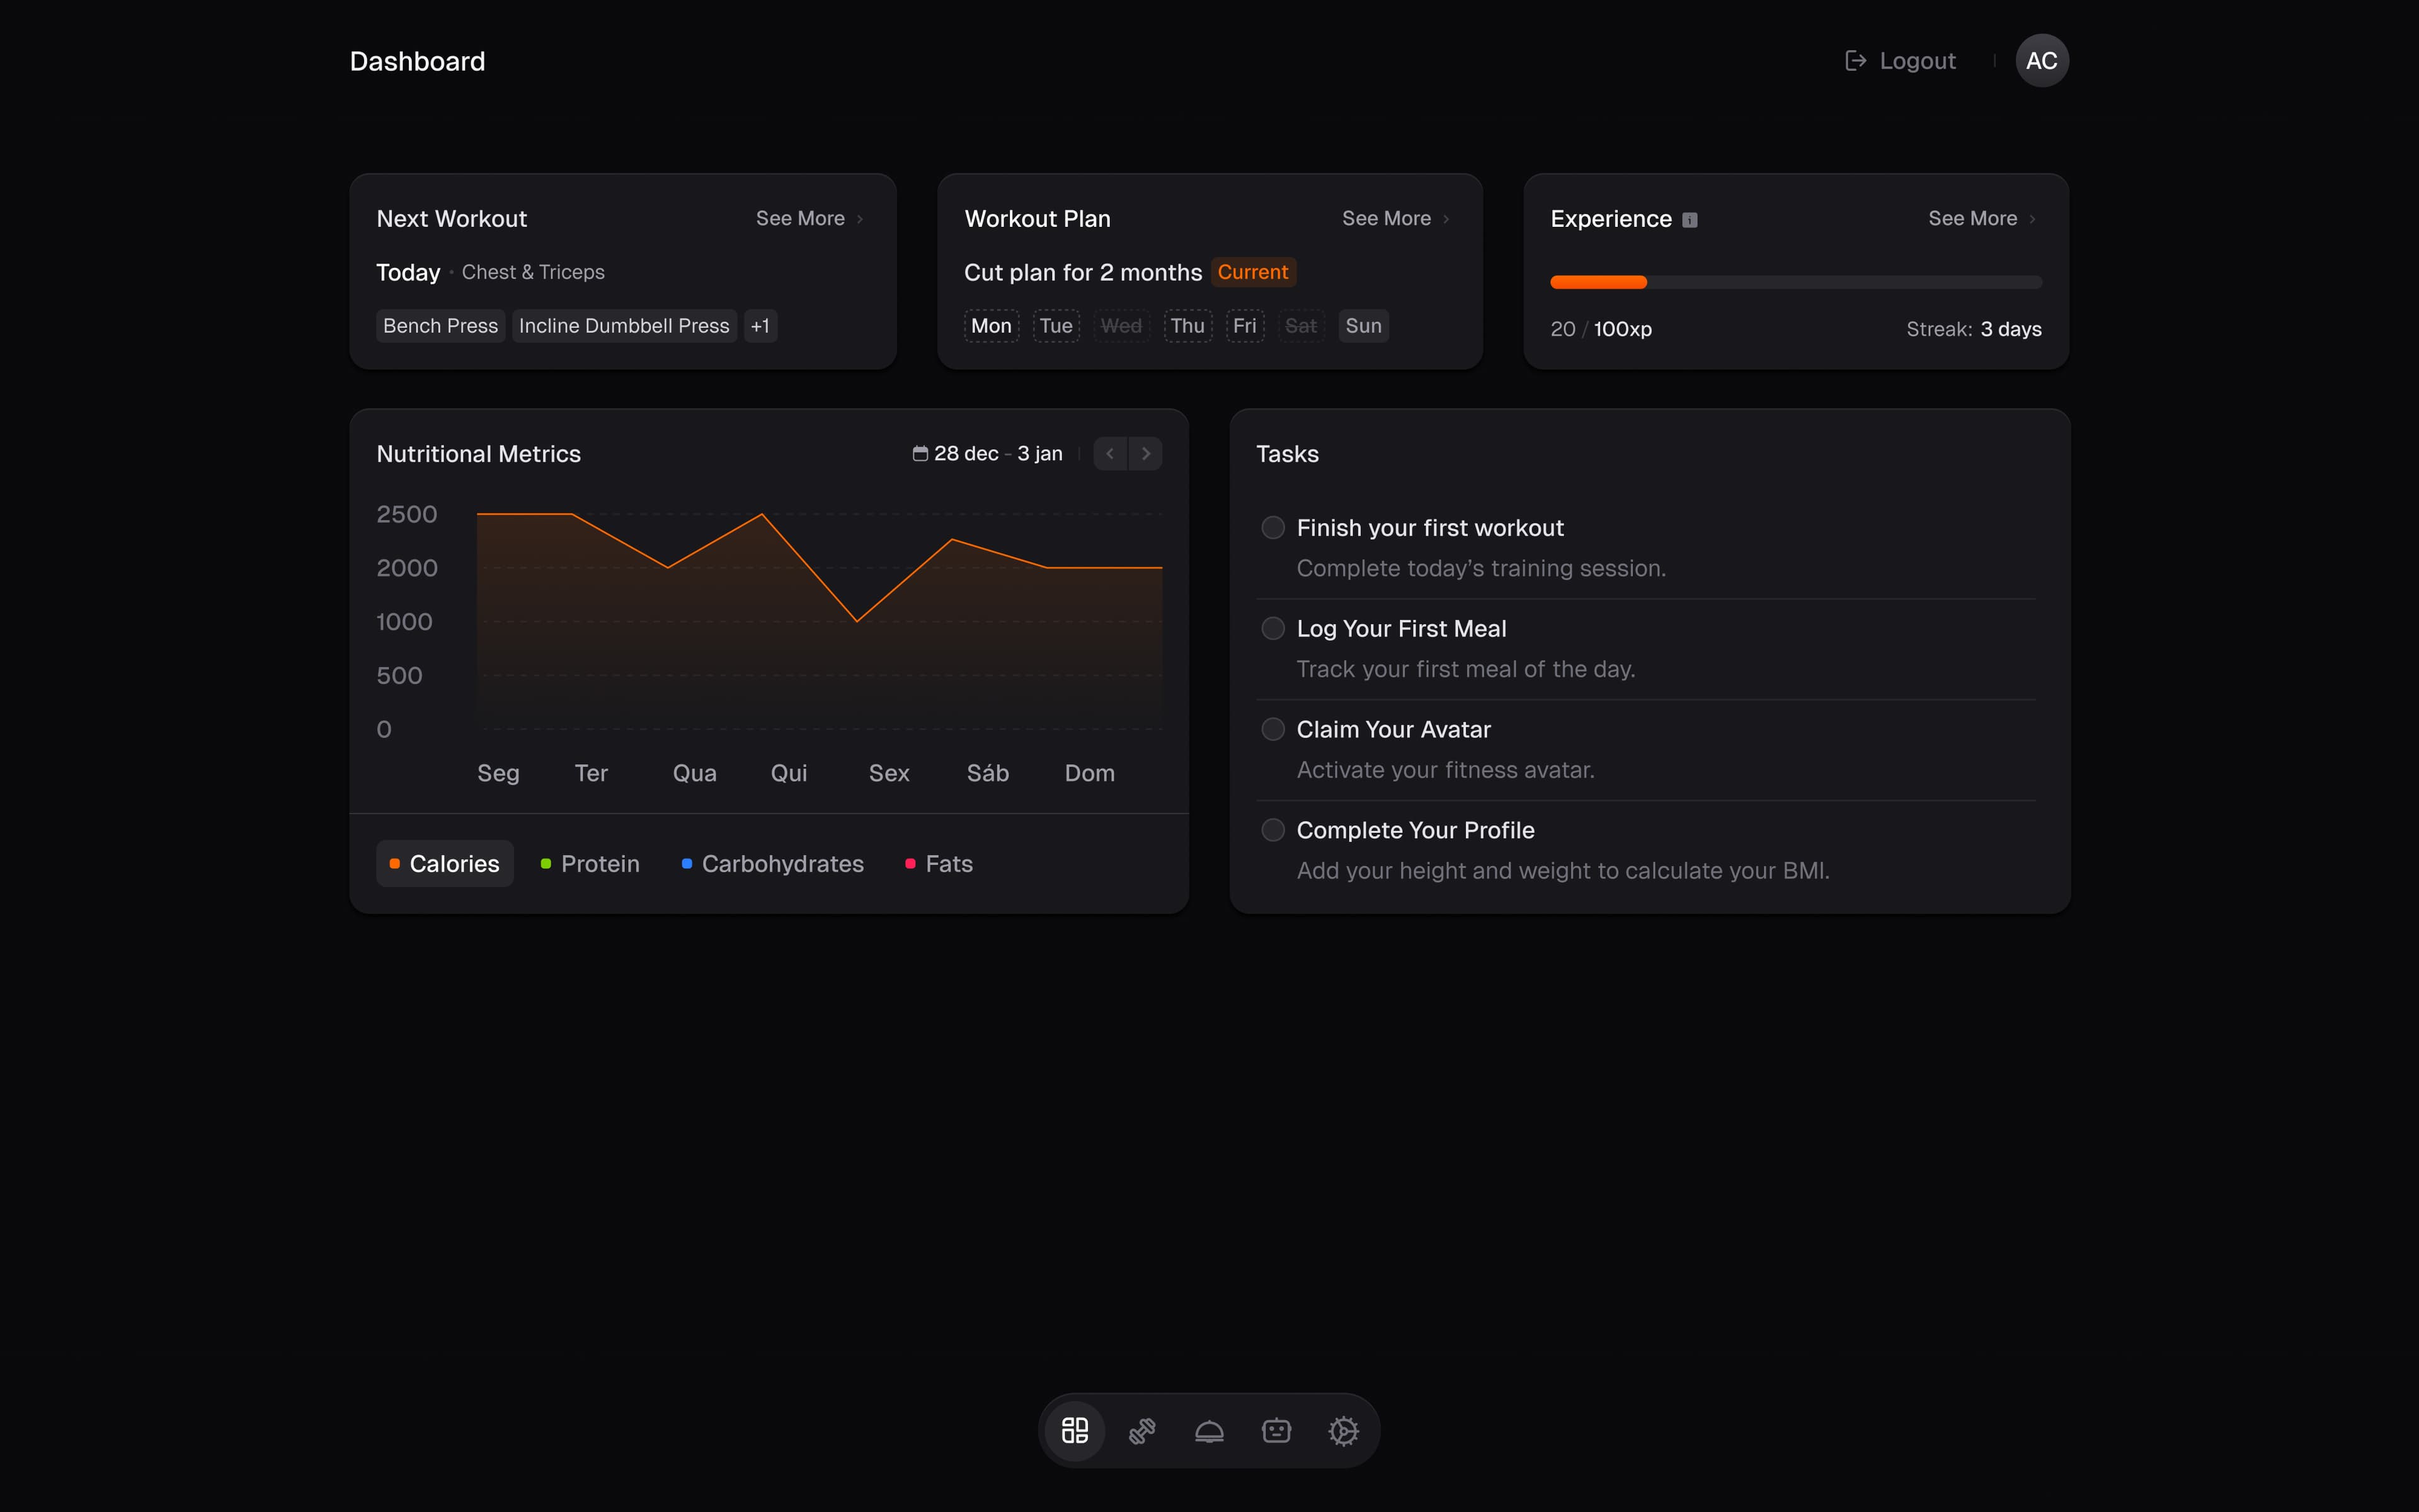Mark 'Finish your first workout' as complete
2419x1512 pixels.
pos(1271,527)
